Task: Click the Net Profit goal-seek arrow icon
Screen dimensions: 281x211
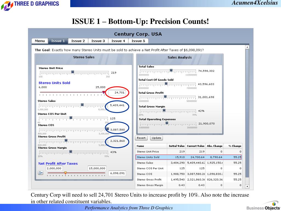Action: (x=41, y=173)
